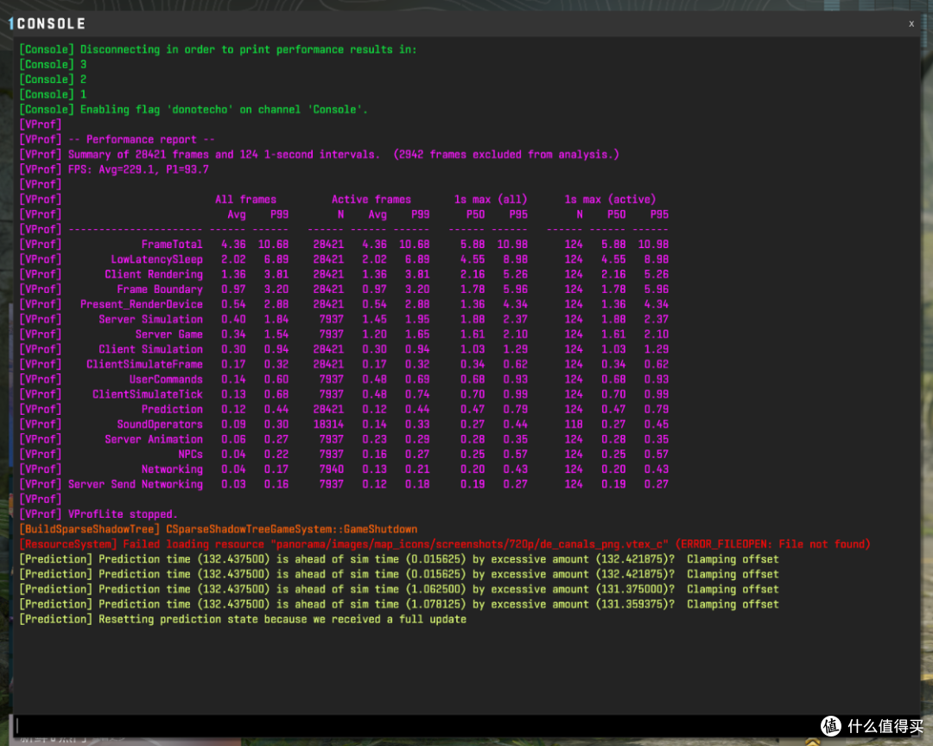This screenshot has height=746, width=933.
Task: Select the FrameTotal row label
Action: click(x=171, y=244)
